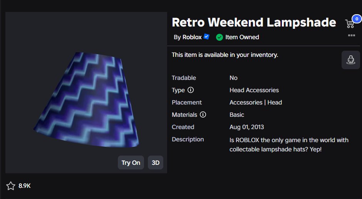Click the Materials info icon
The image size is (362, 199).
click(203, 114)
